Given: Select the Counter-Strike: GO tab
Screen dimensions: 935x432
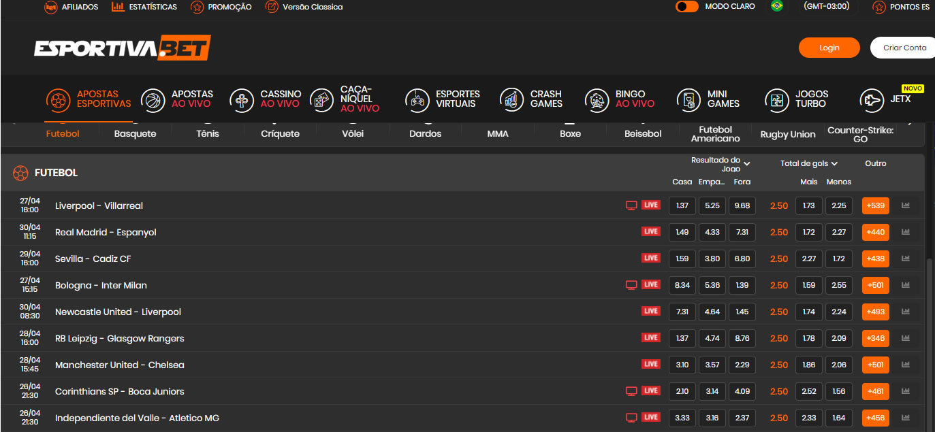Looking at the screenshot, I should coord(860,134).
